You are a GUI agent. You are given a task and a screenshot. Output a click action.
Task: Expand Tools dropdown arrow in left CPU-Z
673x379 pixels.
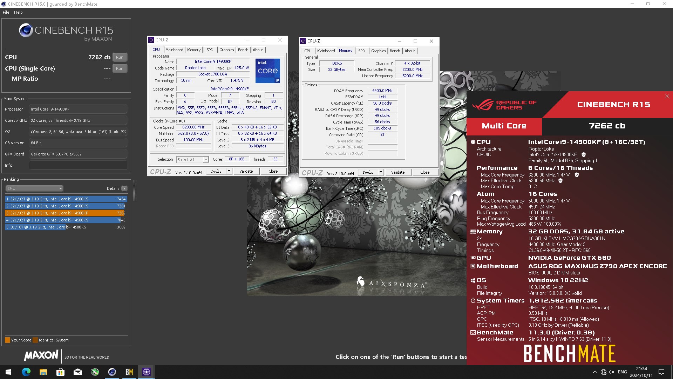(x=229, y=171)
